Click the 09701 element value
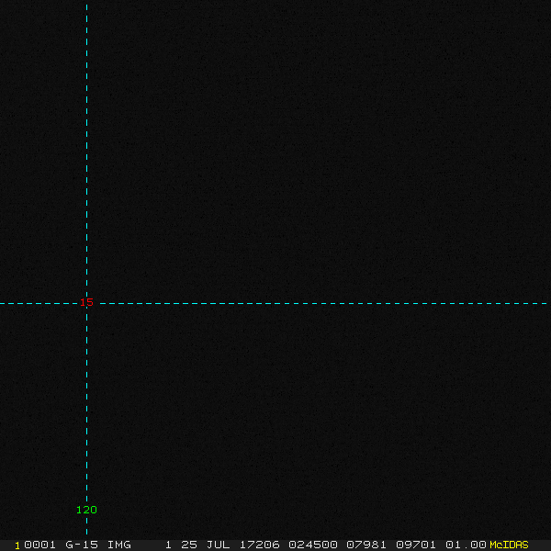Image resolution: width=551 pixels, height=551 pixels. [416, 545]
